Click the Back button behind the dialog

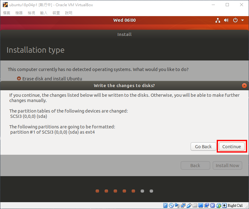[x=195, y=165]
